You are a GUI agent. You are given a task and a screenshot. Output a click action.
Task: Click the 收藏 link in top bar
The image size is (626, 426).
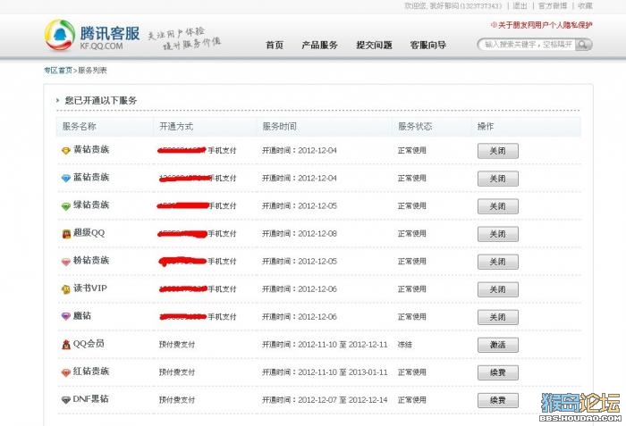(585, 5)
